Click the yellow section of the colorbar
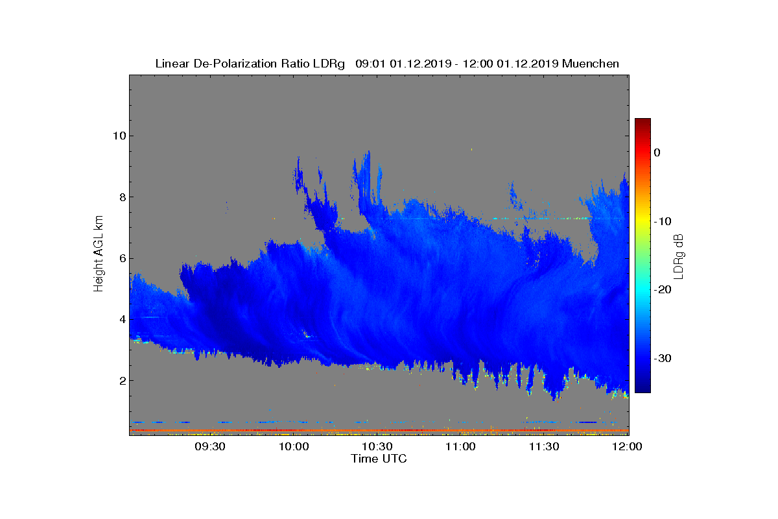The width and height of the screenshot is (778, 519). click(642, 219)
